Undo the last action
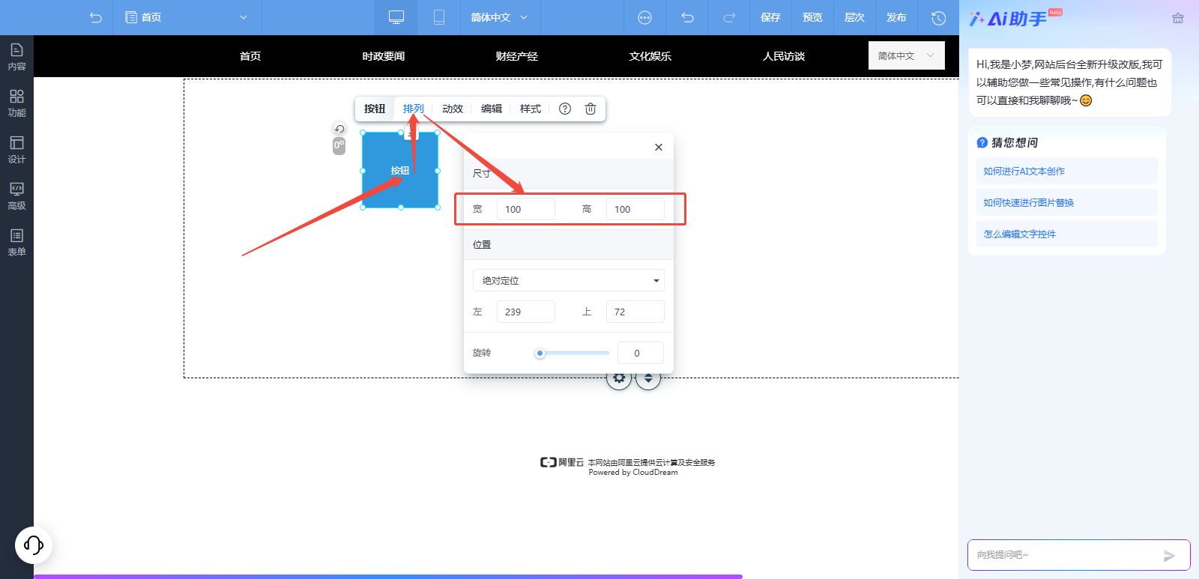Screen dimensions: 1199x579 (687, 17)
